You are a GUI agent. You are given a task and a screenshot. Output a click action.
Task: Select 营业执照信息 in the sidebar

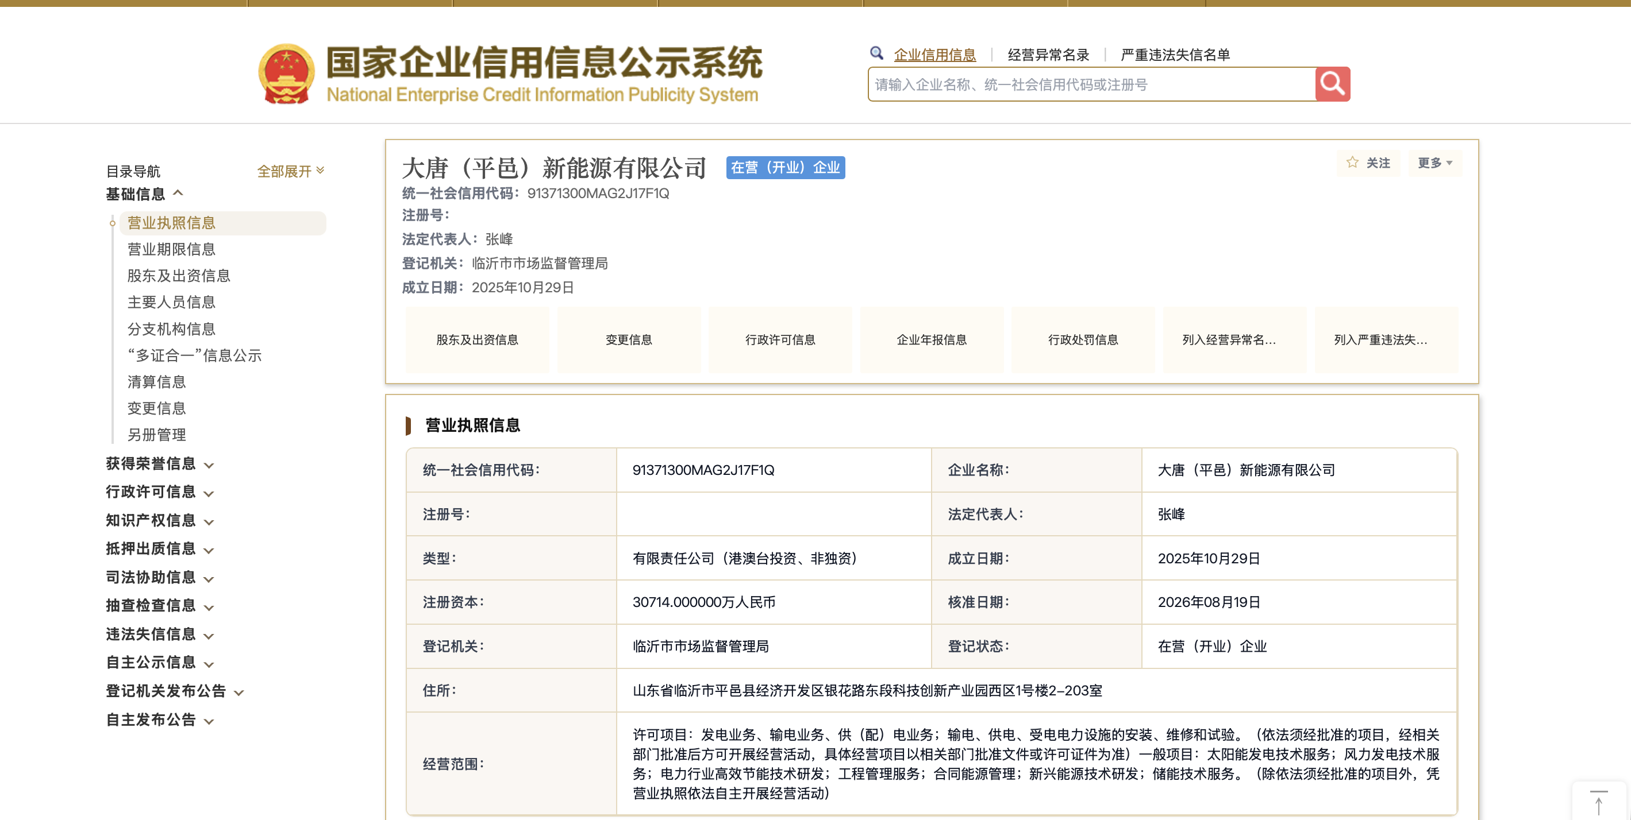pyautogui.click(x=222, y=223)
